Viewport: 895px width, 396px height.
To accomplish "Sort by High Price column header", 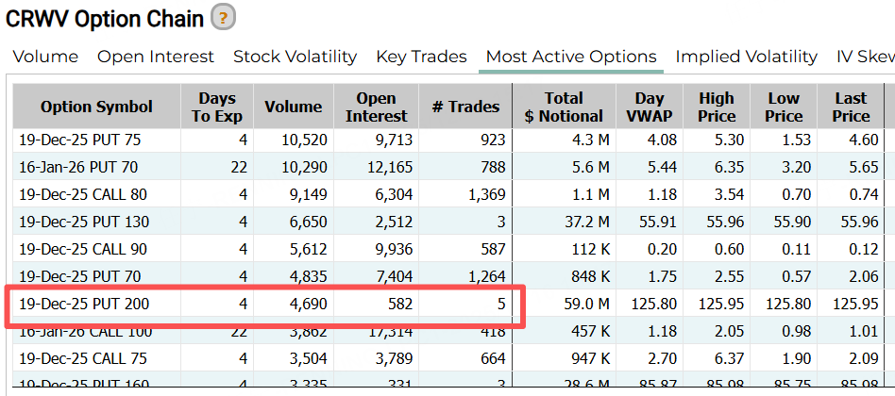I will 717,107.
